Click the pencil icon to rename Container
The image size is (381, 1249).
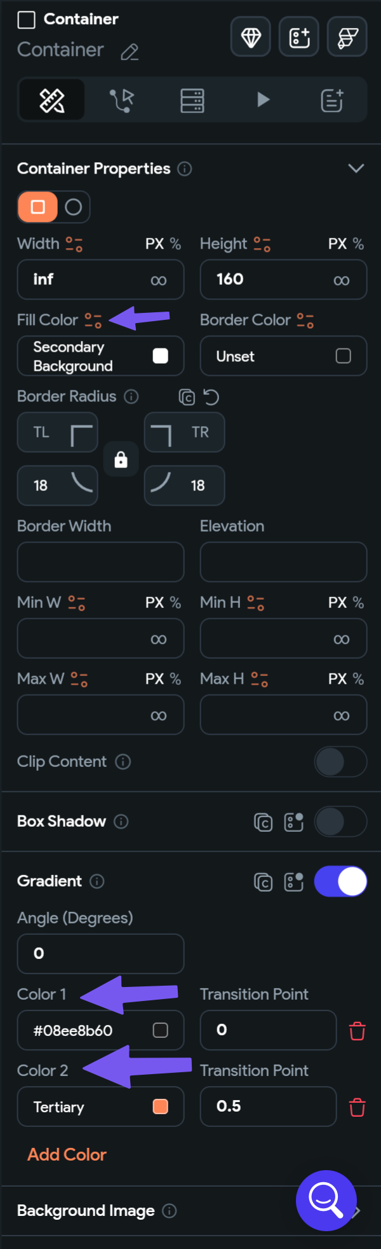(x=130, y=52)
